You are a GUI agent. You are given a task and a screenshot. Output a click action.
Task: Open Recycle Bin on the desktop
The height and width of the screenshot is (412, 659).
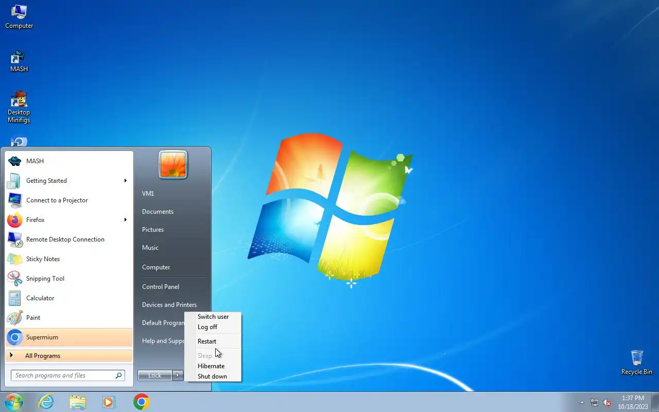click(x=637, y=363)
